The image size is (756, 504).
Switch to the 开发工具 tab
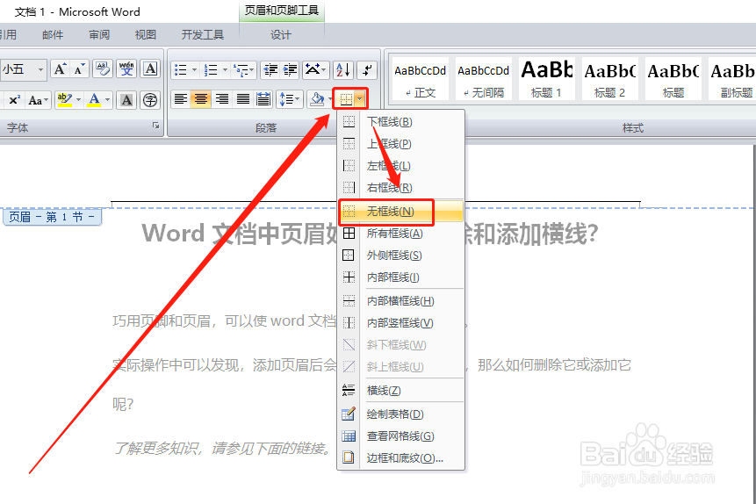(x=203, y=35)
